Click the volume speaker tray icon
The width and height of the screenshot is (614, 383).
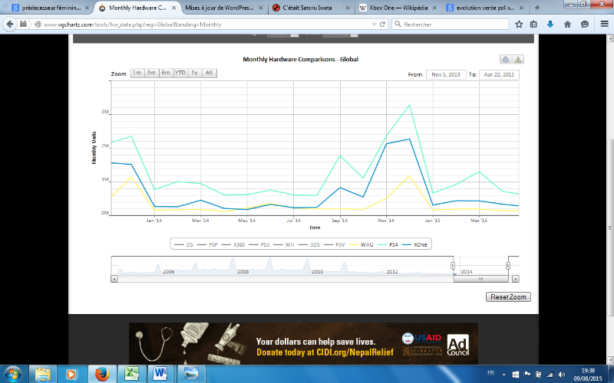click(x=562, y=375)
